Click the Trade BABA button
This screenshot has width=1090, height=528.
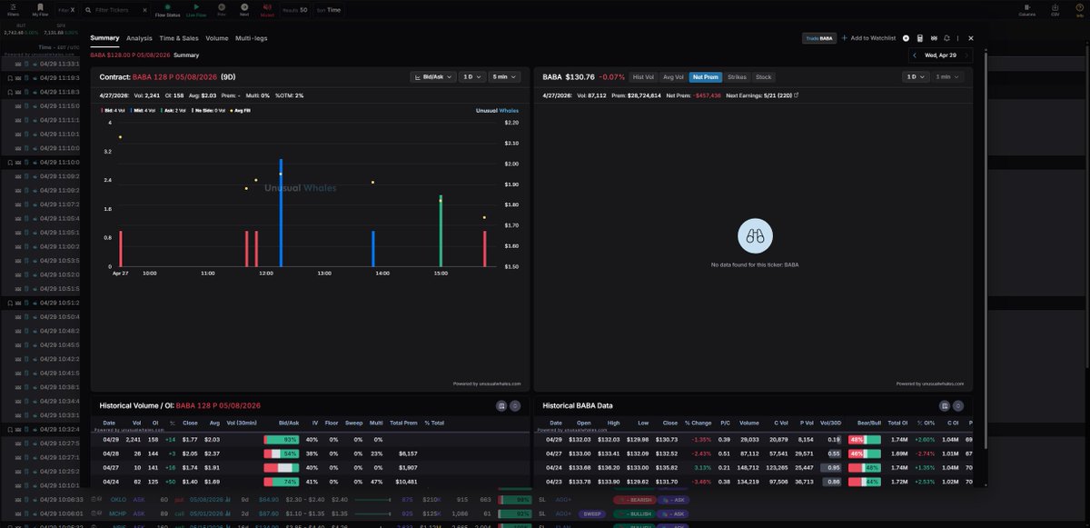pos(819,38)
